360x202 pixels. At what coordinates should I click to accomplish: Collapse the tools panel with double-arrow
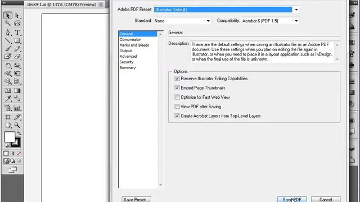tap(4, 3)
